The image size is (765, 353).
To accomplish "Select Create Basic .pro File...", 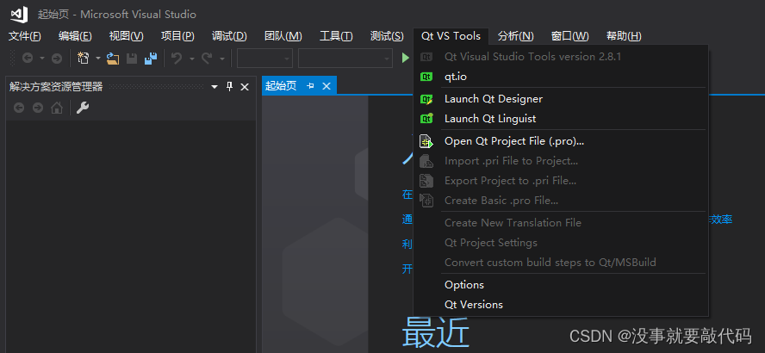I will pyautogui.click(x=561, y=201).
